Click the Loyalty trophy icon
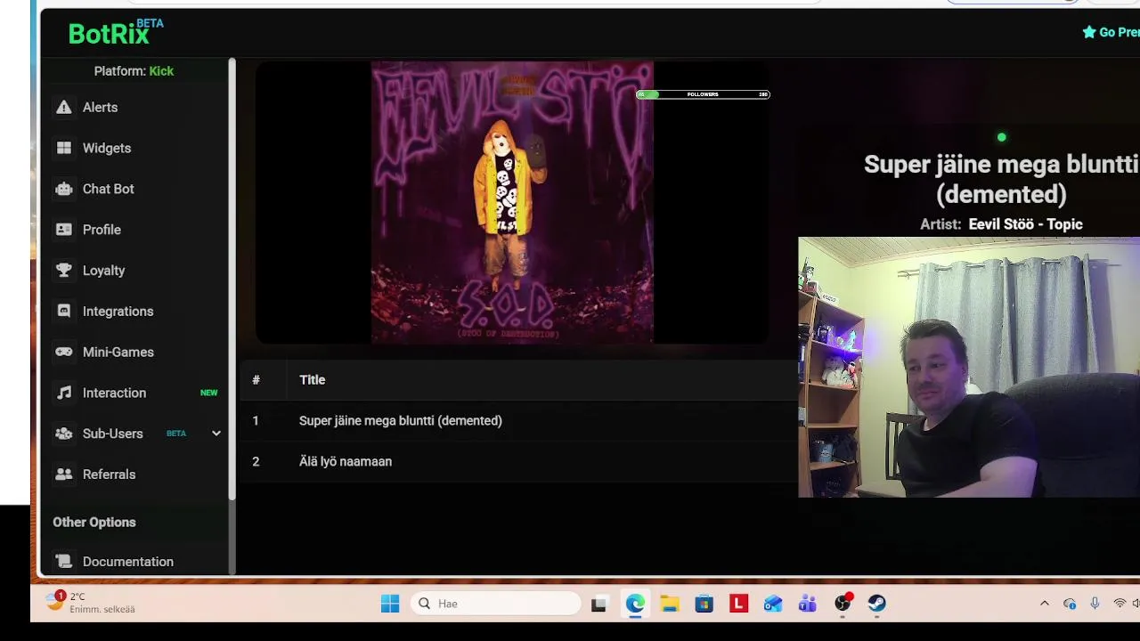The height and width of the screenshot is (641, 1140). coord(63,271)
